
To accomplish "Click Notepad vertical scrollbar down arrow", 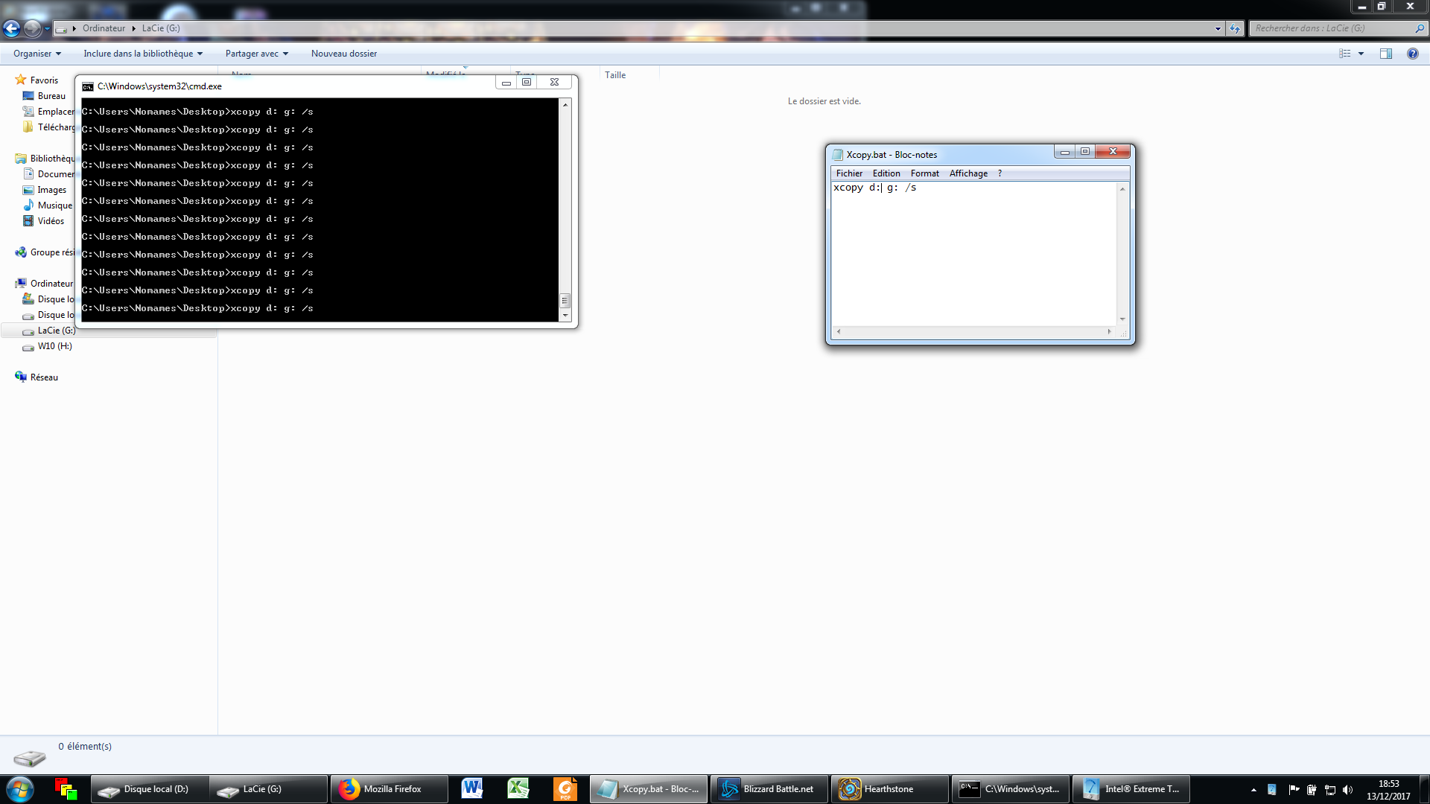I will coord(1122,319).
